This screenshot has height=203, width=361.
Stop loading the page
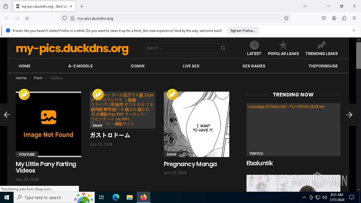point(27,18)
